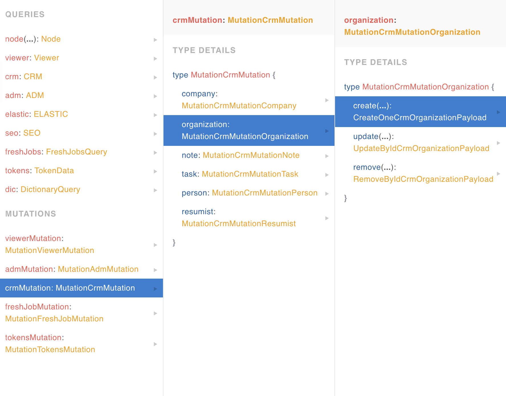Image resolution: width=506 pixels, height=396 pixels.
Task: Expand the tokensMutation arrow
Action: pos(155,344)
